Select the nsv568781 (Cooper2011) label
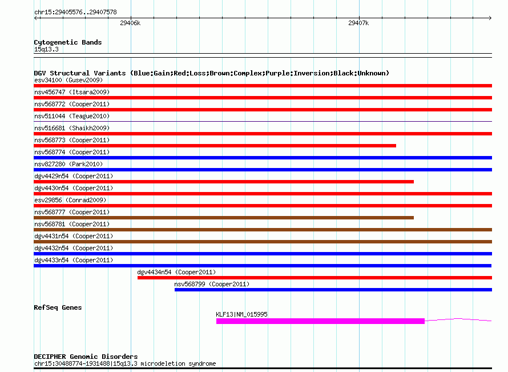The image size is (508, 372). (x=72, y=224)
